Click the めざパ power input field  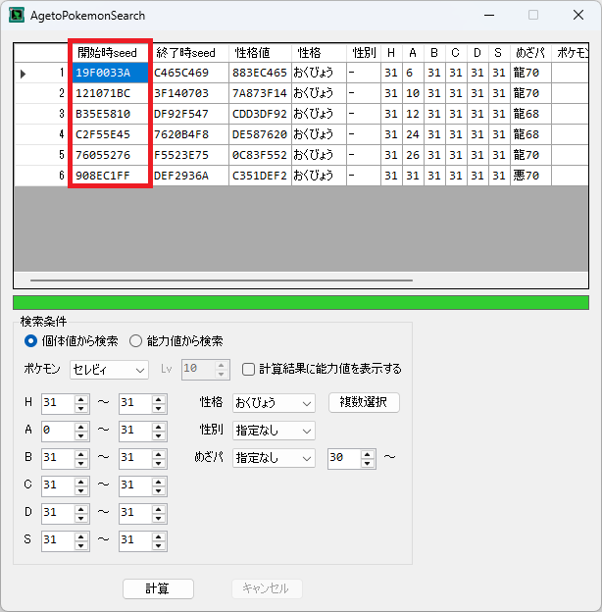click(x=344, y=458)
